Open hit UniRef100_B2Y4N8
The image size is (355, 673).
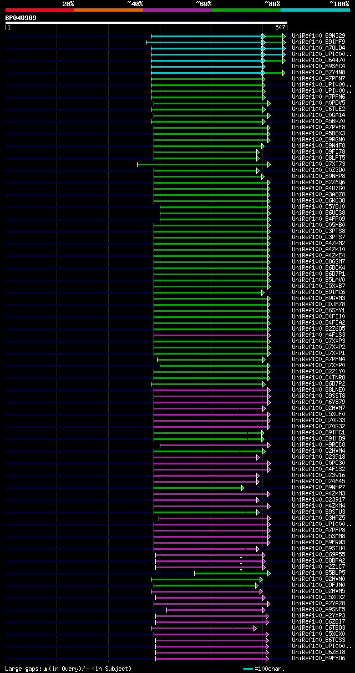pos(318,73)
